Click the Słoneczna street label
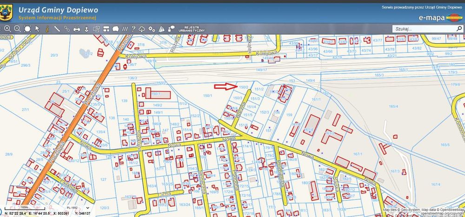This screenshot has height=217, width=465. click(203, 182)
